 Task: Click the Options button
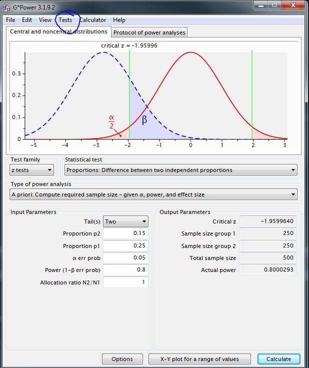(122, 359)
